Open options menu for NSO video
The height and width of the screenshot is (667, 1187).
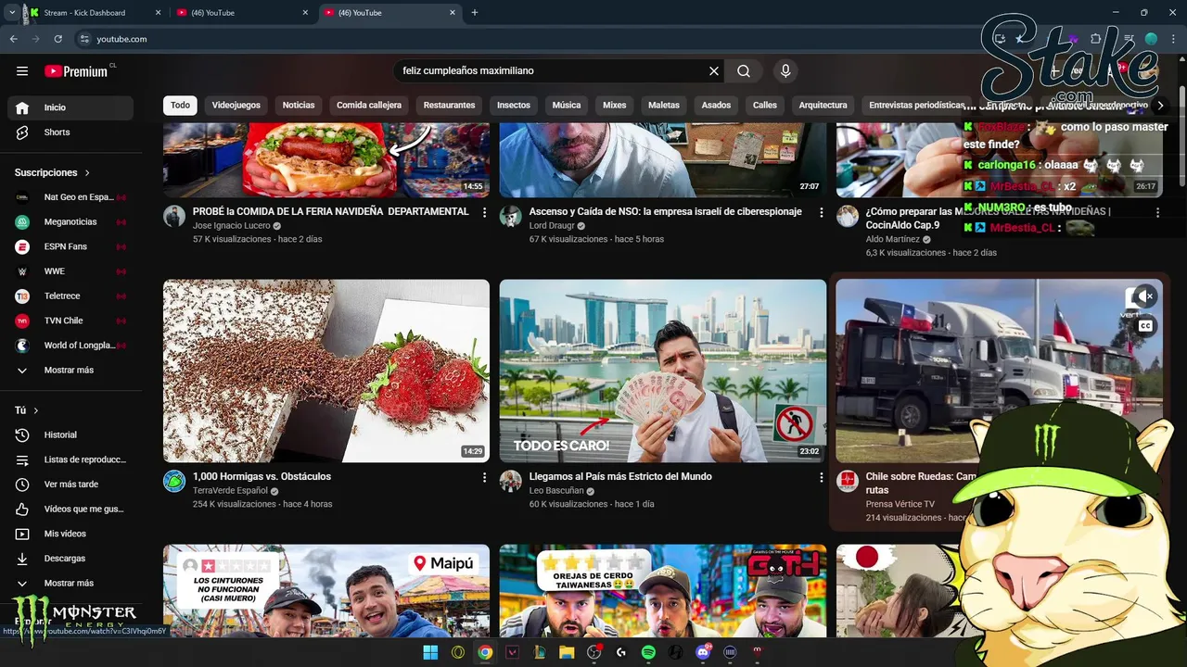[821, 212]
